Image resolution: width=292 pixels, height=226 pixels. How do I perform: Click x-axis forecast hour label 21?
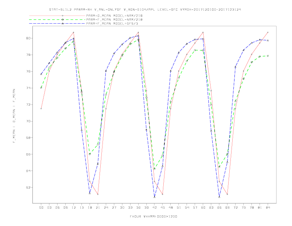coord(98,208)
